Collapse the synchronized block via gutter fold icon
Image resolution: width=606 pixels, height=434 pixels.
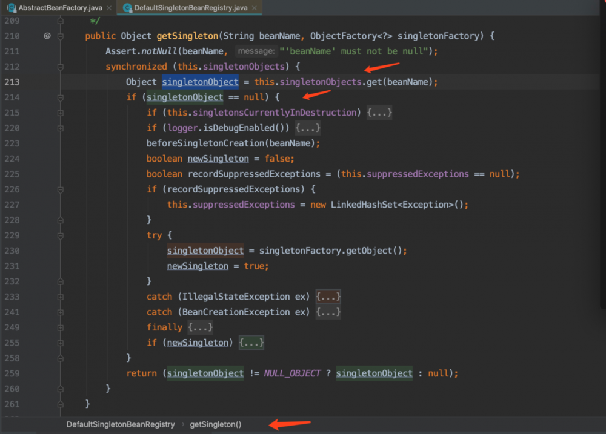[61, 67]
